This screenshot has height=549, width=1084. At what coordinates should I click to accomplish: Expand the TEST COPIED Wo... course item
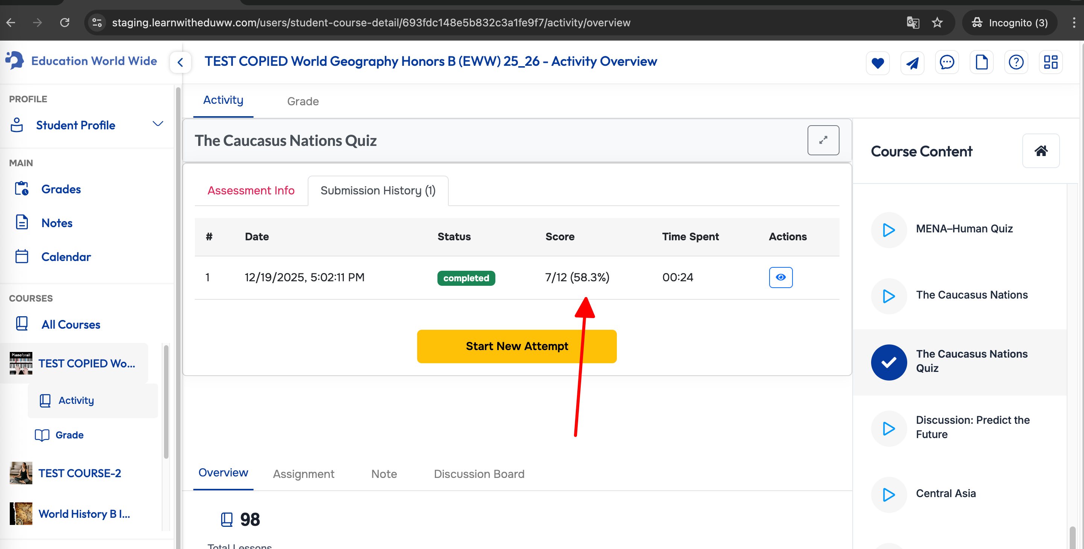[86, 364]
